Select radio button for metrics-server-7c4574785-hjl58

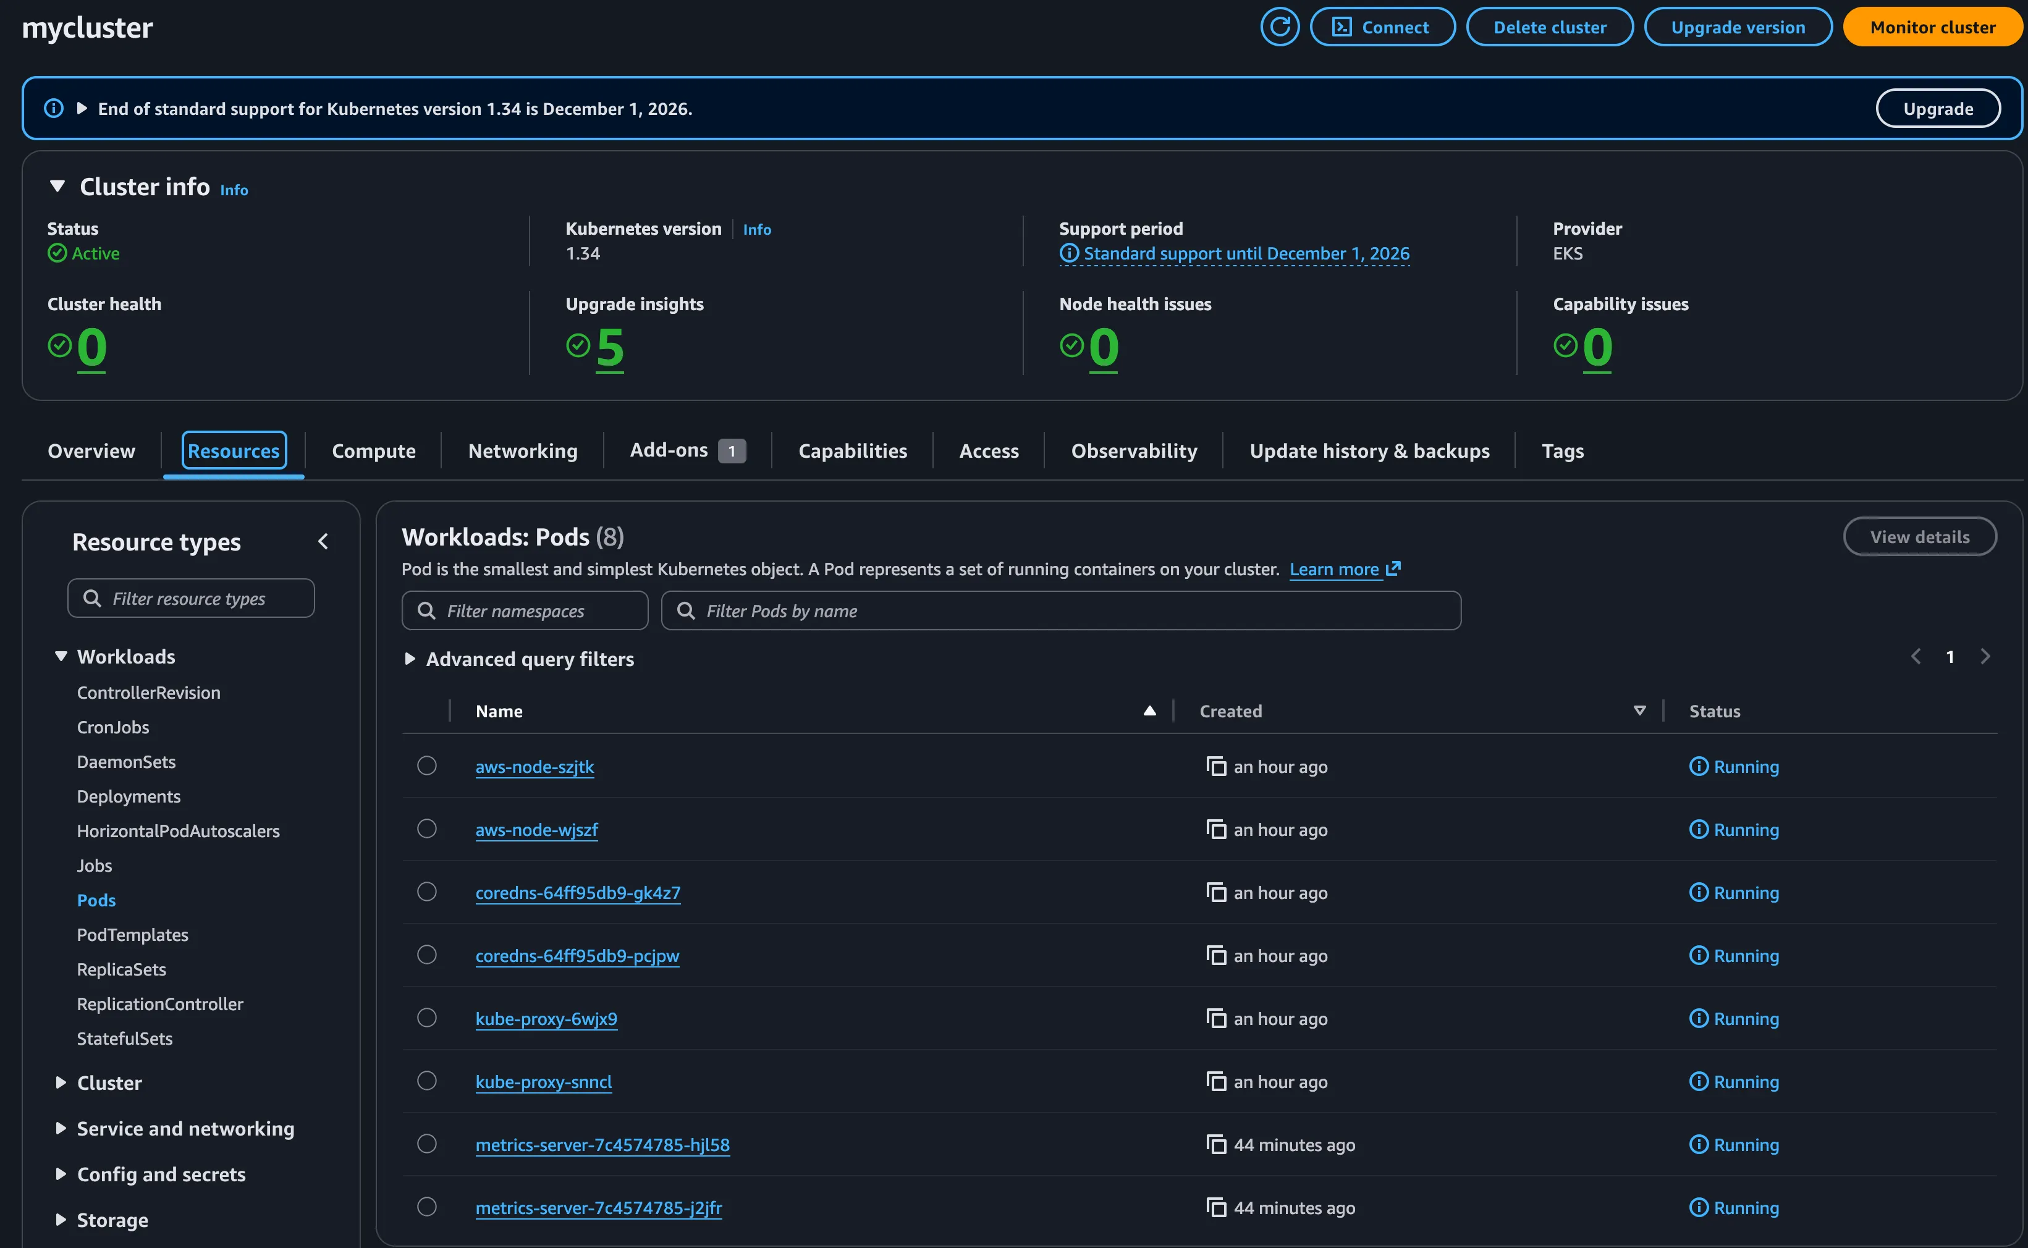427,1143
